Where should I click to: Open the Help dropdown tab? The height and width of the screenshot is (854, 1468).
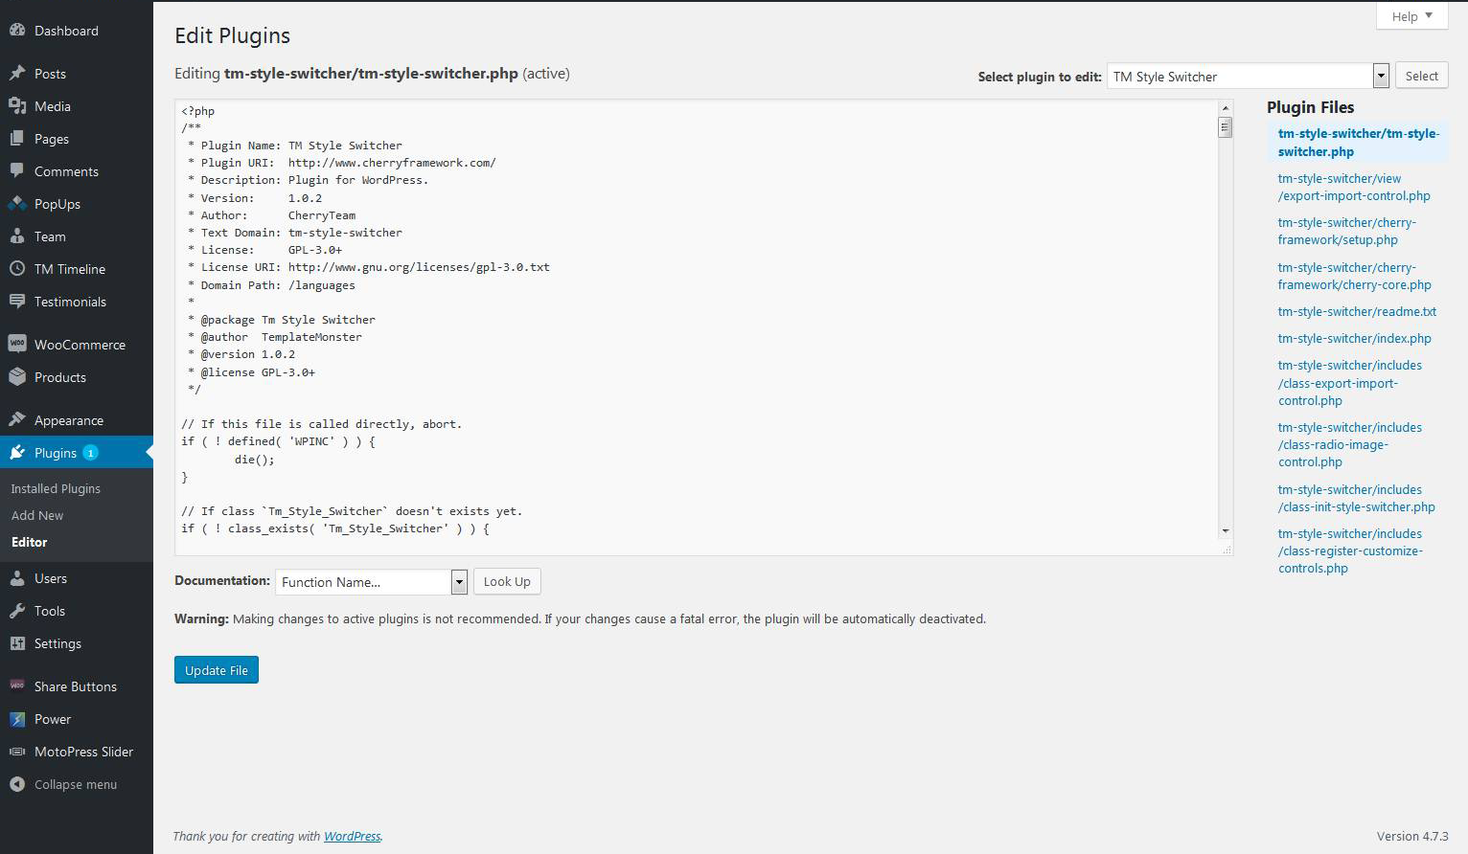(1411, 16)
